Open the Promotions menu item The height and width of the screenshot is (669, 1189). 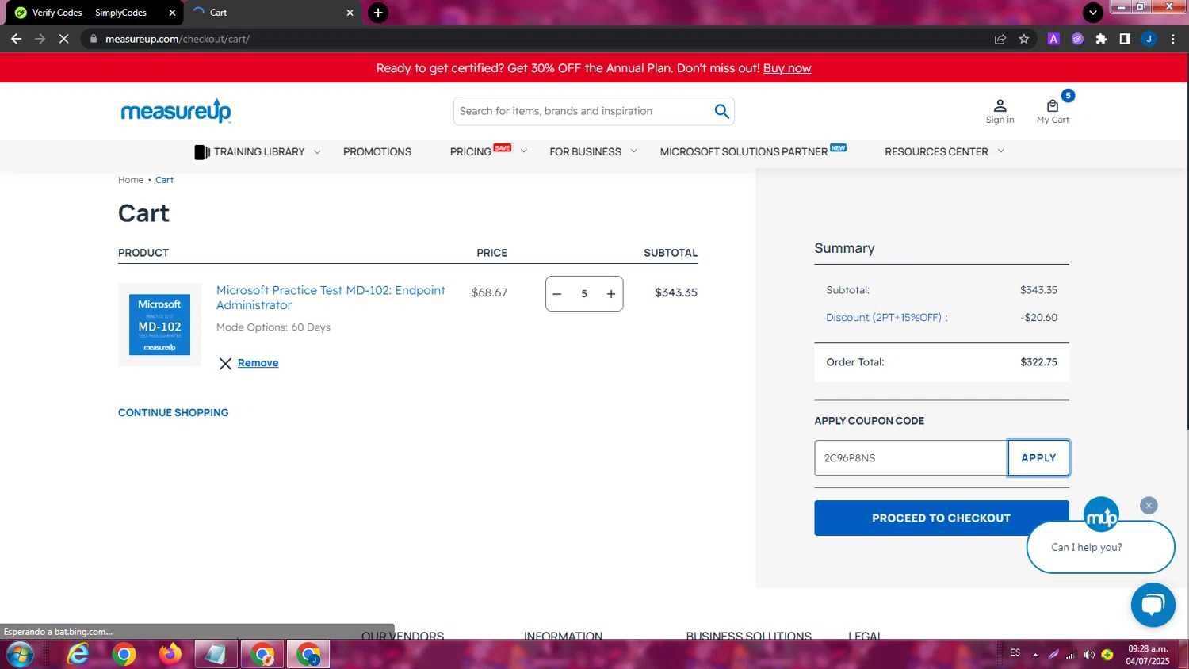[377, 152]
